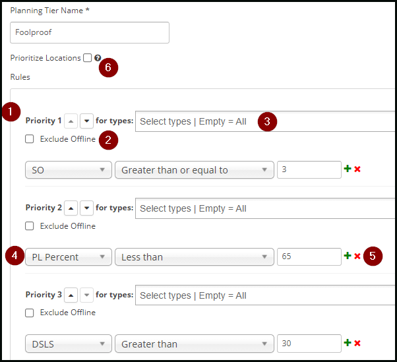Remove the SO rule with red X
This screenshot has height=362, width=397.
pyautogui.click(x=357, y=169)
